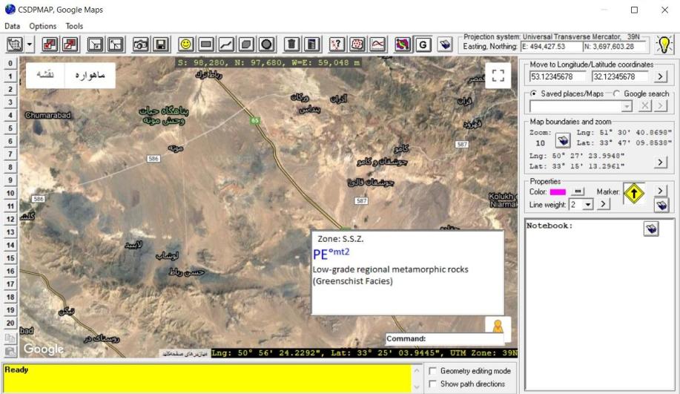
Task: Click the colorful geology map icon
Action: pyautogui.click(x=403, y=45)
